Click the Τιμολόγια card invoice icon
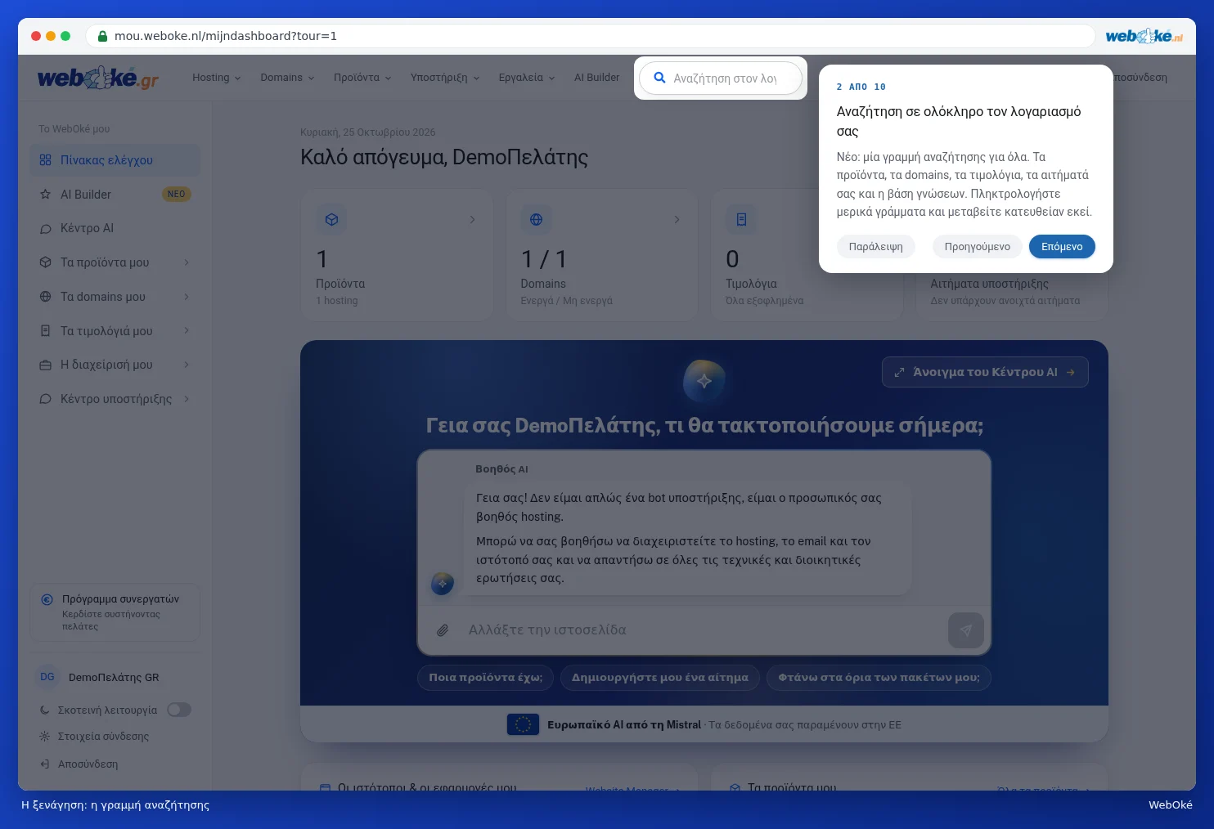 click(x=741, y=219)
